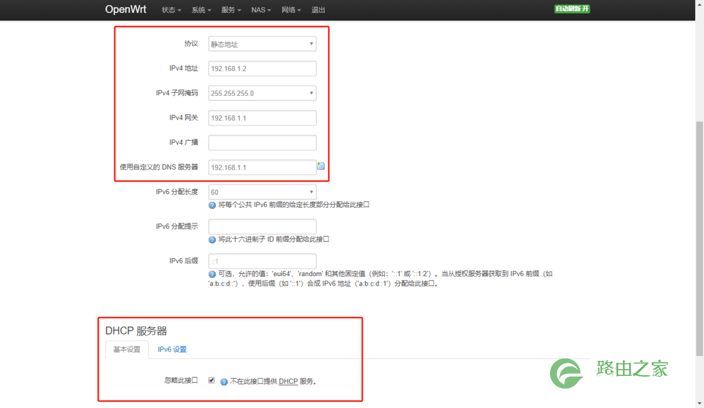Select the 基本设置 tab

coord(126,349)
